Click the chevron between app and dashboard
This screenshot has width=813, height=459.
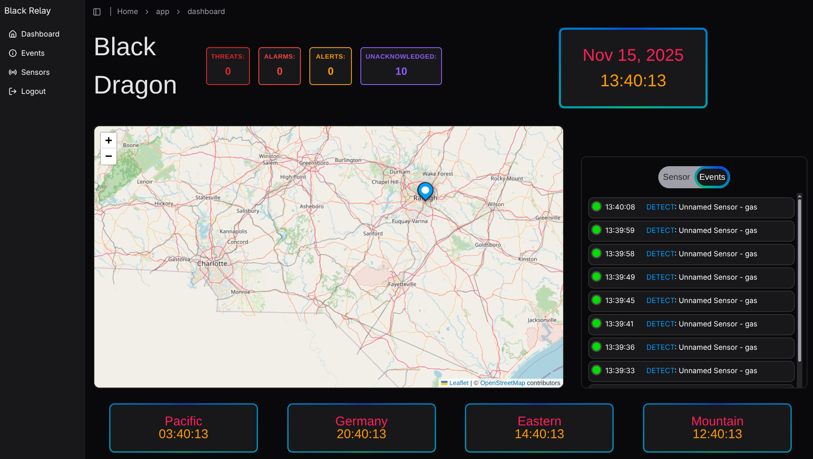tap(178, 11)
